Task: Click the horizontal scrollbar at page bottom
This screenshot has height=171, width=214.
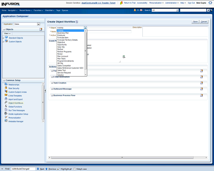Action: click(x=122, y=157)
